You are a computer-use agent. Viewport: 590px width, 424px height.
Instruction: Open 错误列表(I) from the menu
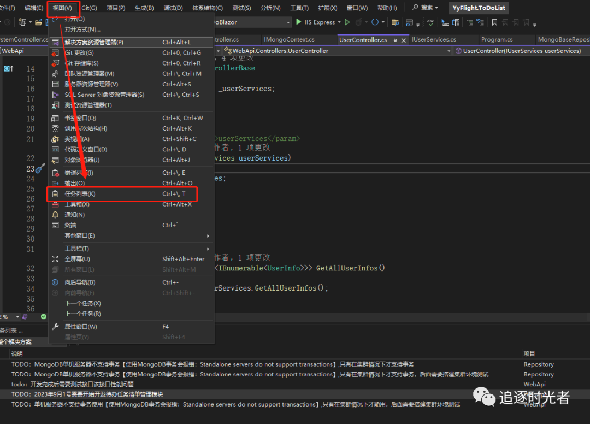coord(131,173)
